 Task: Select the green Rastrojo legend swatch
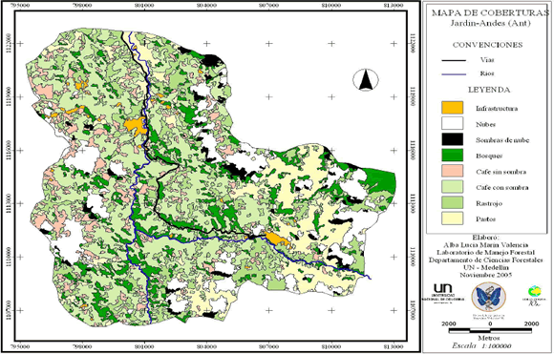(x=452, y=202)
